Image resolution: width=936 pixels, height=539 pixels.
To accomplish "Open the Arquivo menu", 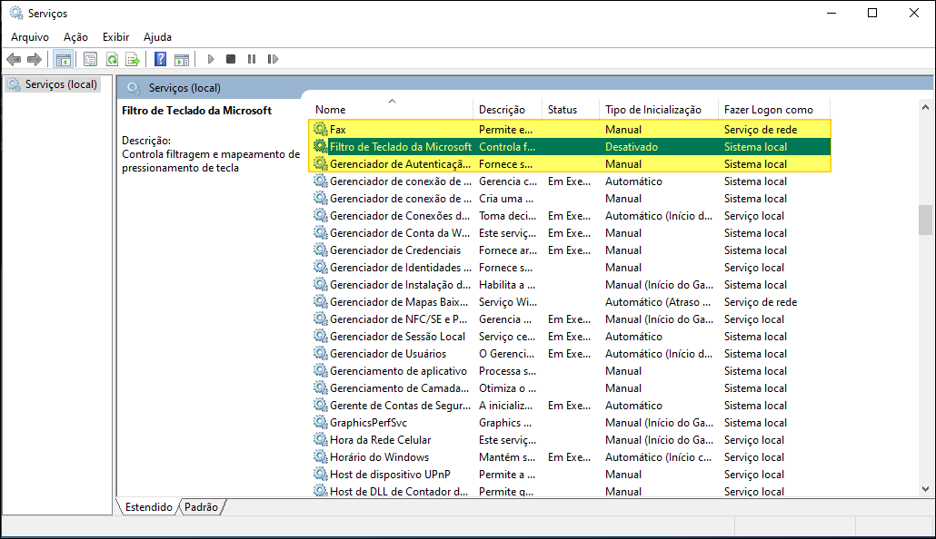I will (x=30, y=37).
